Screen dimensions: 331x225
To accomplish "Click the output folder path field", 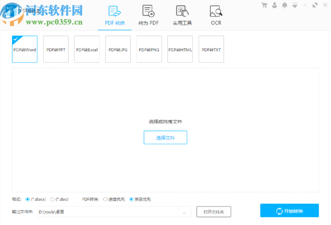I will click(x=107, y=212).
